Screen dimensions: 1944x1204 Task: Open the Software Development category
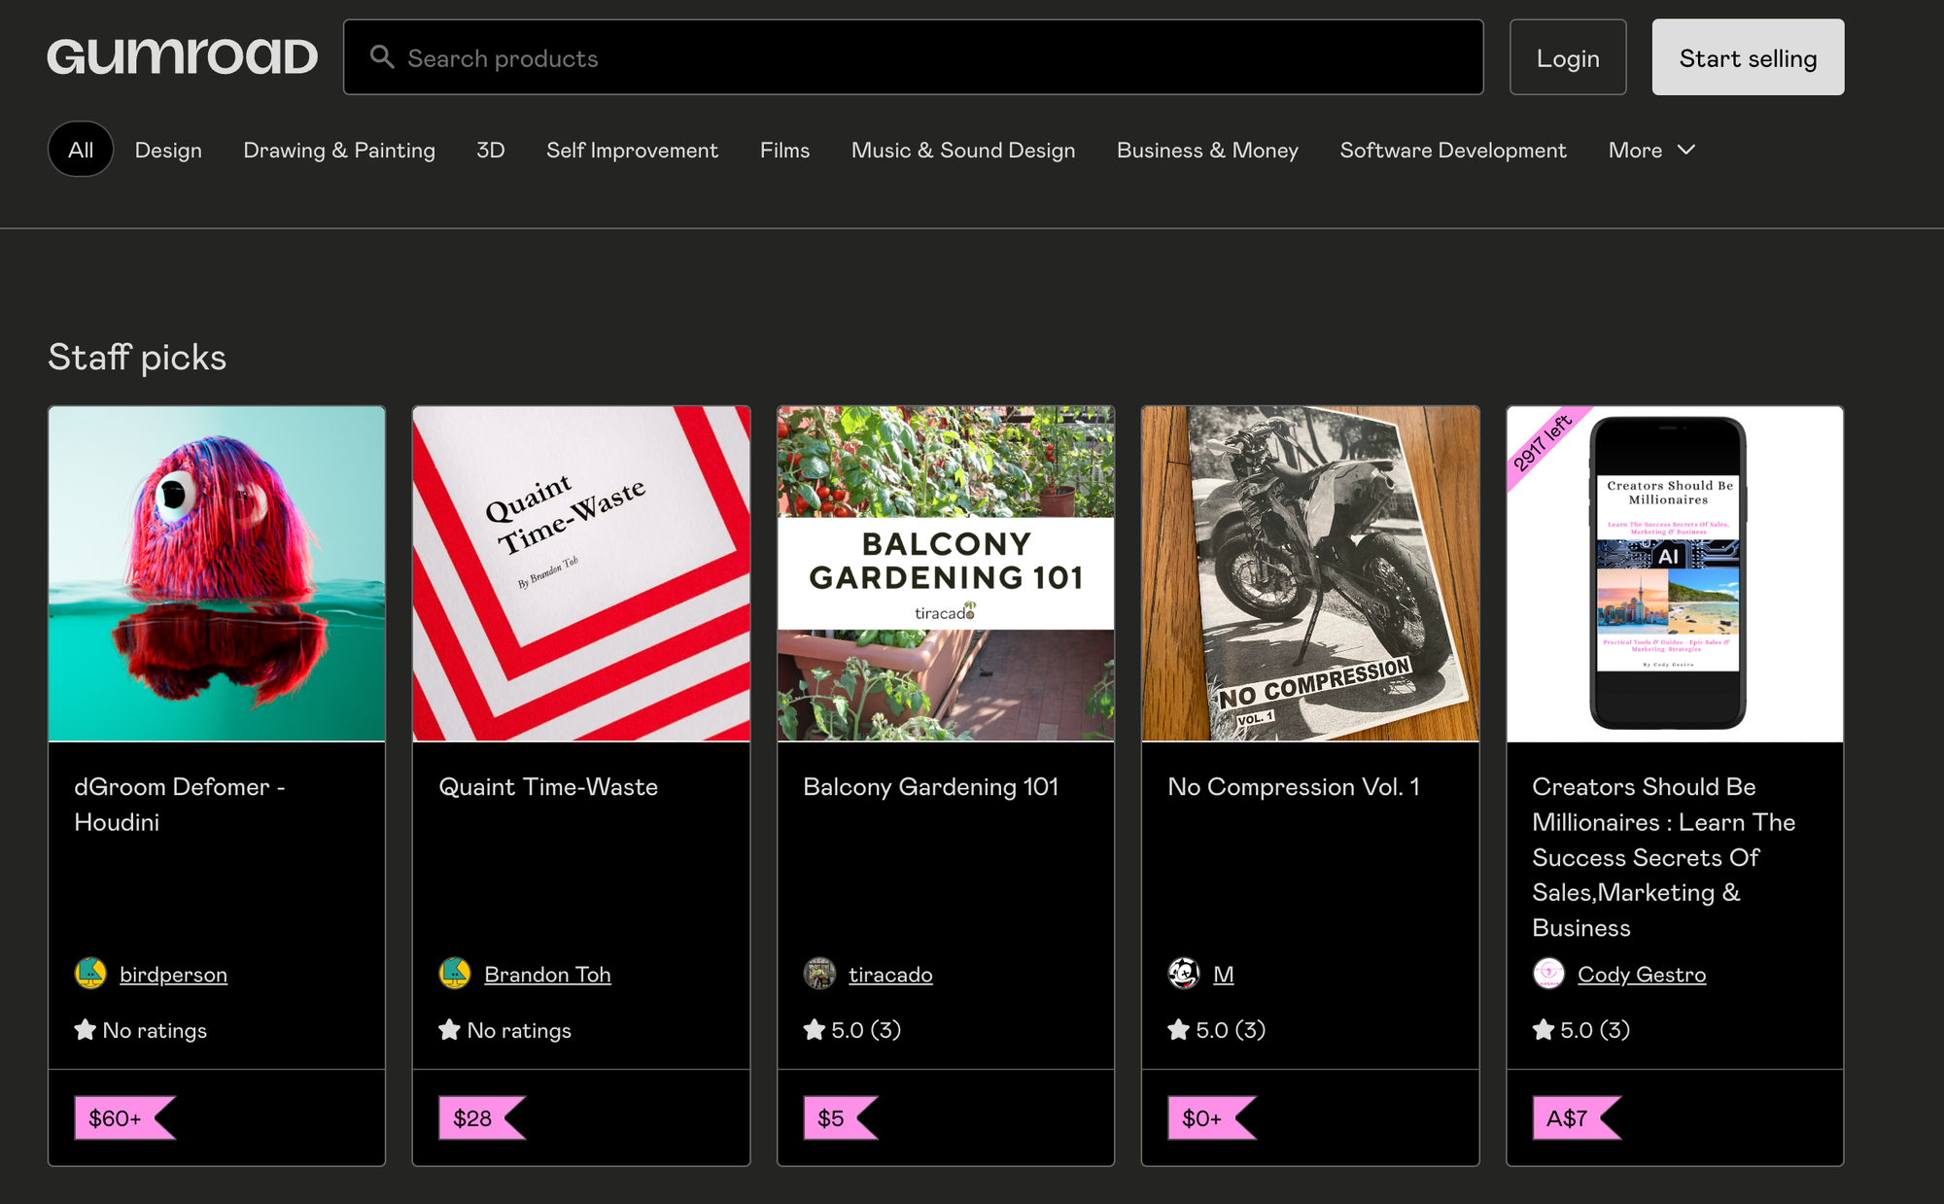1453,150
